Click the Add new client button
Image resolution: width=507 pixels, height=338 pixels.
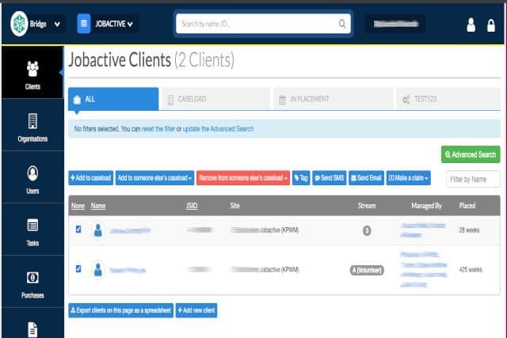pos(196,310)
